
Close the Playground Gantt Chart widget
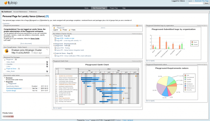click(141, 61)
